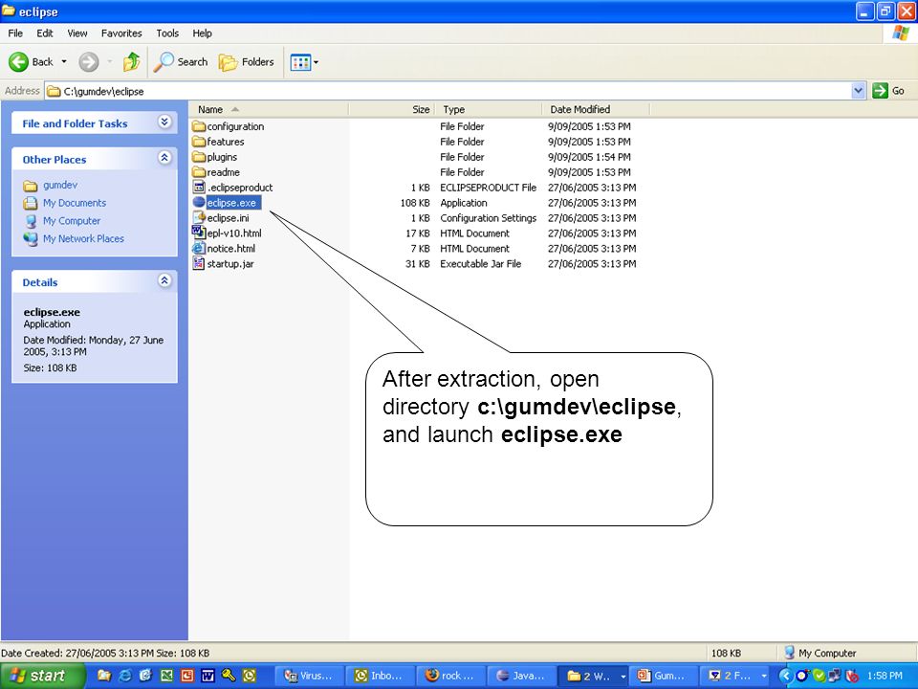Screen dimensions: 918x689
Task: Switch to the Firefox rock... taskbar button
Action: [449, 676]
